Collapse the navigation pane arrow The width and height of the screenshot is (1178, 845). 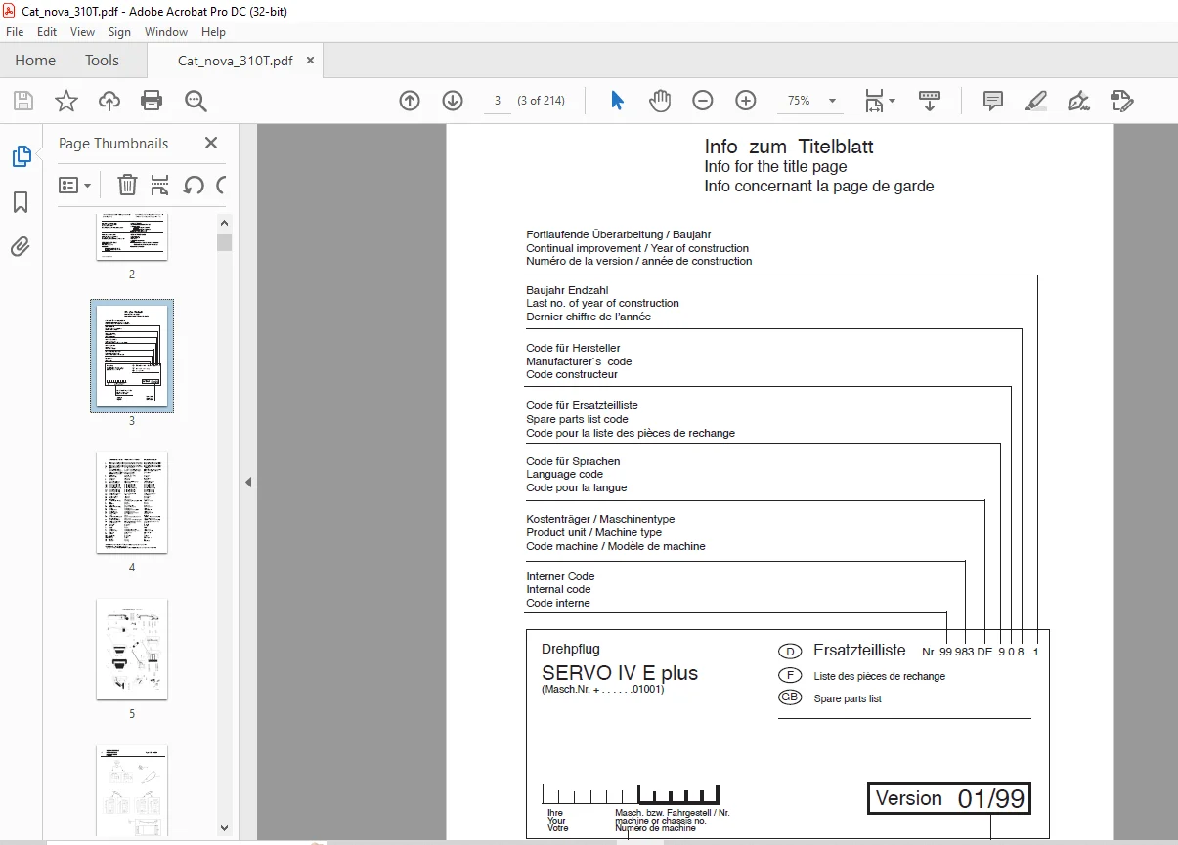[248, 482]
